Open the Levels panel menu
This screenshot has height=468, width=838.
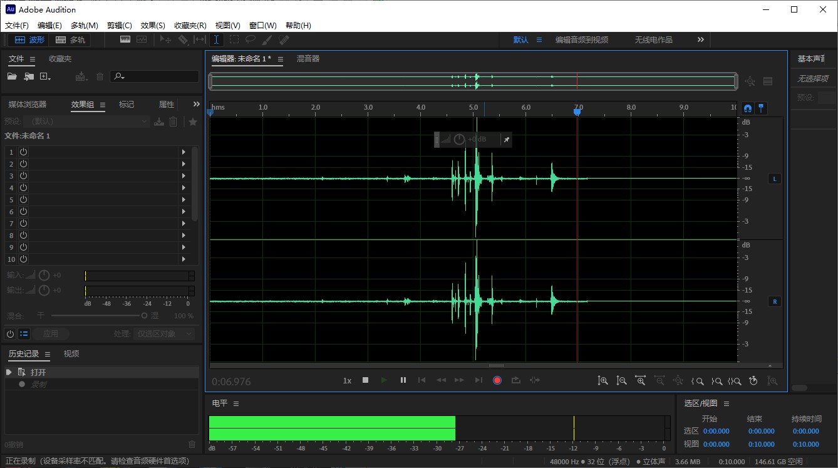(x=236, y=403)
